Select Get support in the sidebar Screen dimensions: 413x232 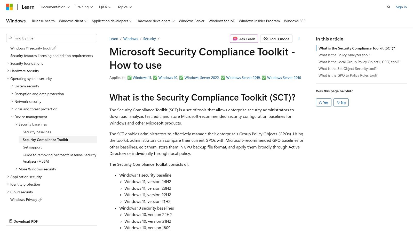pyautogui.click(x=32, y=147)
